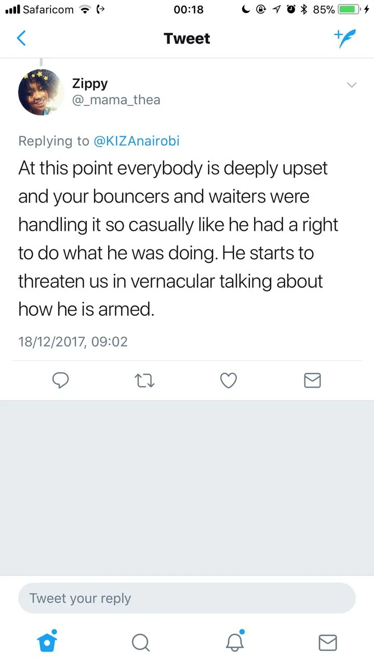Tap the Tweet title header

coord(187,38)
